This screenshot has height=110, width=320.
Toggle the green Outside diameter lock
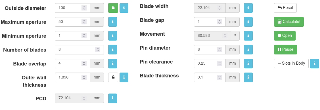113,8
